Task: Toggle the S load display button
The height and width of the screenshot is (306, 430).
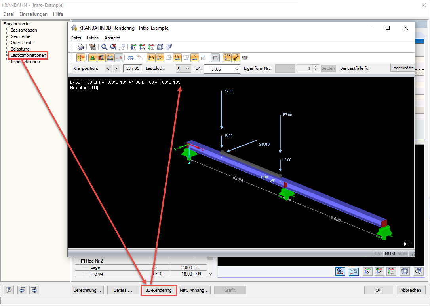Action: (x=195, y=58)
